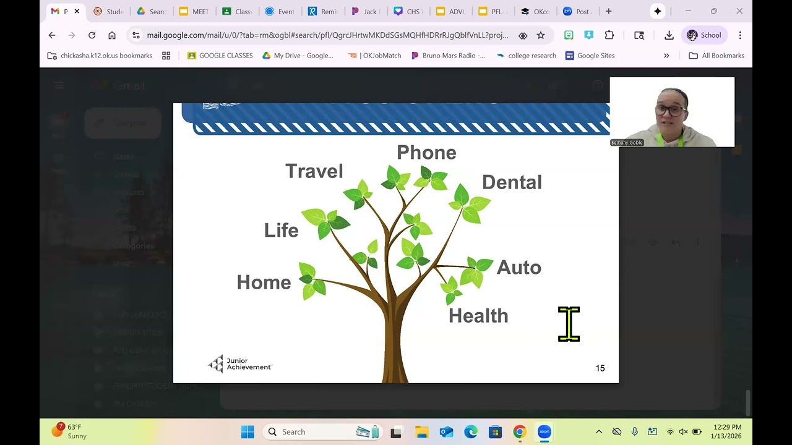Image resolution: width=792 pixels, height=445 pixels.
Task: Click the taskbar Search box
Action: 323,432
